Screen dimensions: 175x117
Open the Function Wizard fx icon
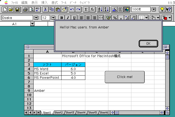[92, 9]
